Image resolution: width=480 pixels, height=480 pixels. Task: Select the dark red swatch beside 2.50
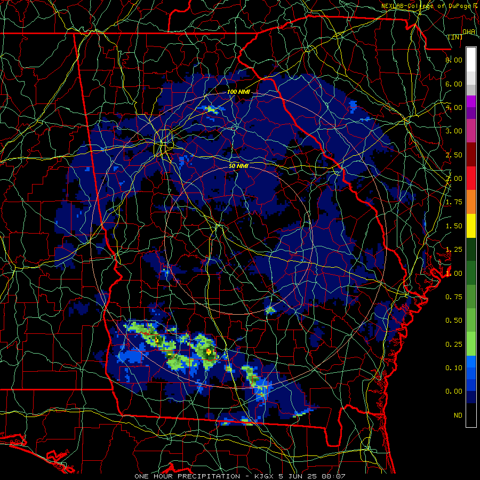[471, 155]
